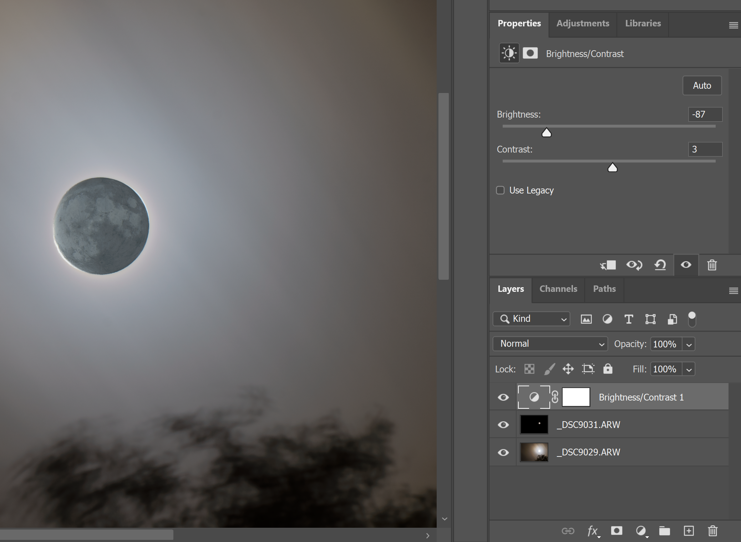
Task: Switch to the Channels tab
Action: (x=558, y=289)
